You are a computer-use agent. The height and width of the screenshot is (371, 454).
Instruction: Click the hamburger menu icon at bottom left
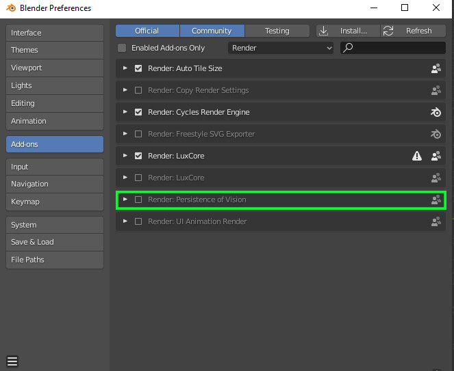[12, 361]
